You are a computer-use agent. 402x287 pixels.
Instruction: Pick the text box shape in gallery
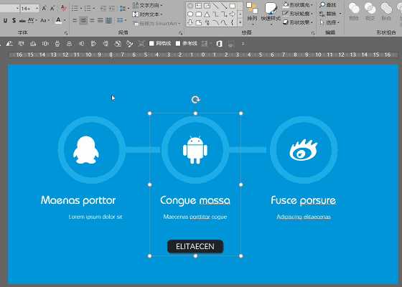[x=199, y=6]
